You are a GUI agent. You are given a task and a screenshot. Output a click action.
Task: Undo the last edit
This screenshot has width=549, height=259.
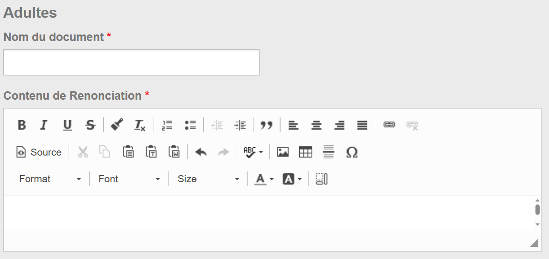pyautogui.click(x=201, y=152)
